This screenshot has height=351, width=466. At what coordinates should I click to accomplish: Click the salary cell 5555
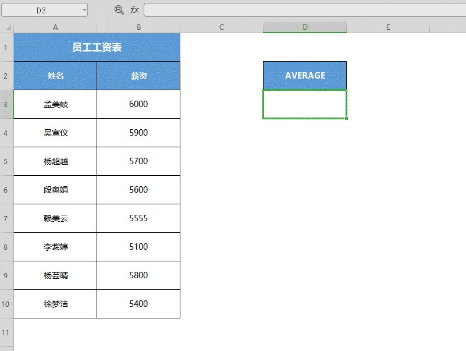tap(138, 219)
